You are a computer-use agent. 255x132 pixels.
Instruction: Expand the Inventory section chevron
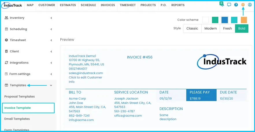(51, 18)
